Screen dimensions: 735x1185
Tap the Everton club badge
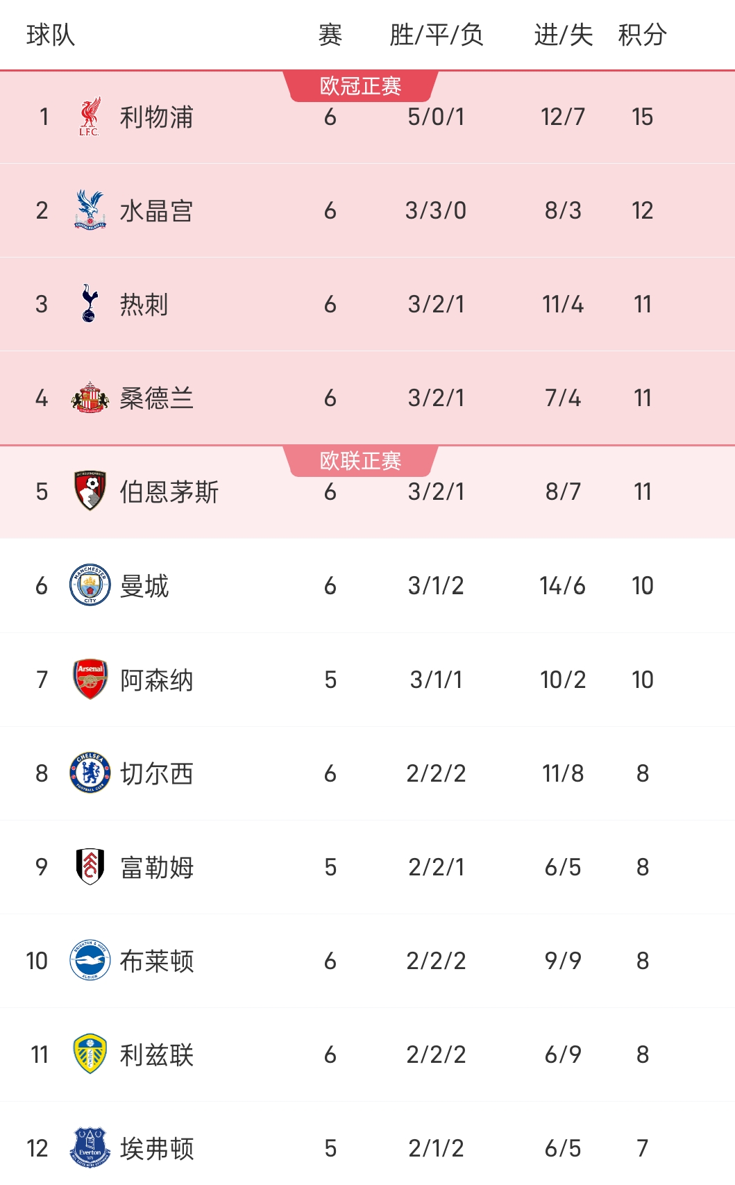tap(90, 1147)
